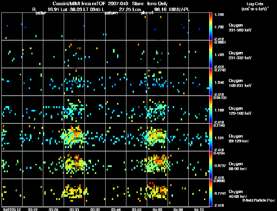
Task: Click the 1.101 color scale value
Action: (219, 138)
